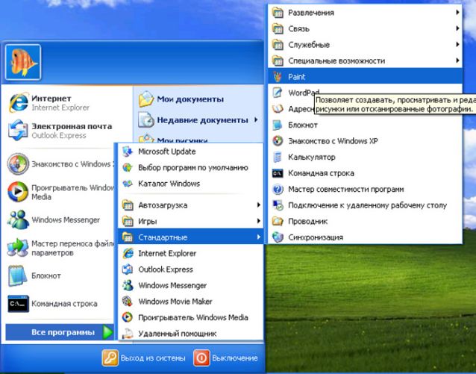Click the Windows Movie Maker icon
Image resolution: width=476 pixels, height=374 pixels.
pos(128,302)
